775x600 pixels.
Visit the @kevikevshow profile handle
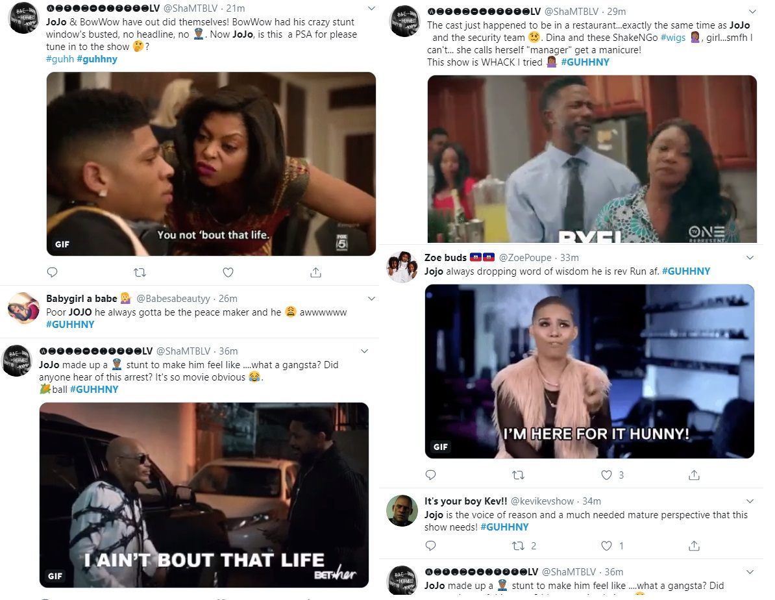(x=542, y=501)
